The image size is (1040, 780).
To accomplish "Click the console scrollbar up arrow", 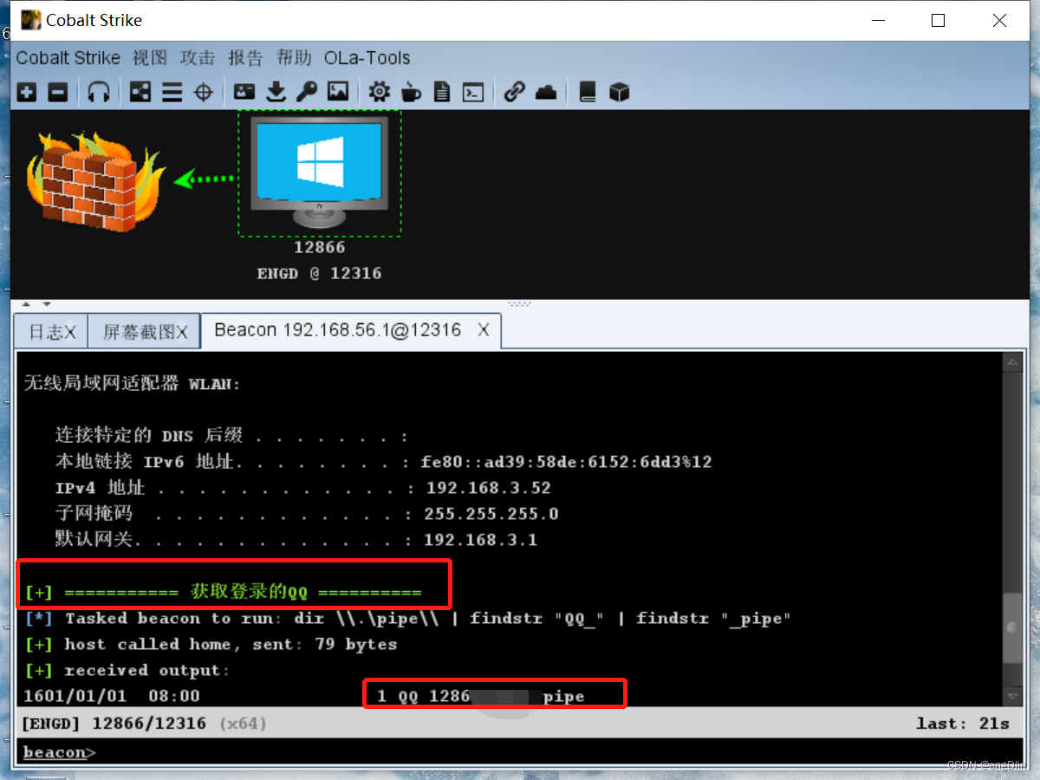I will tap(1012, 361).
